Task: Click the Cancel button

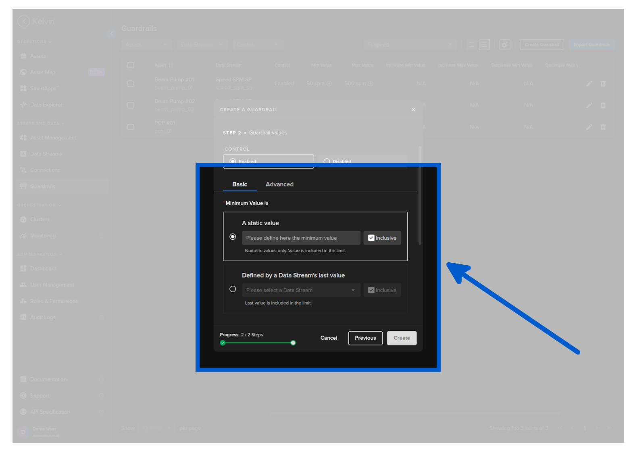Action: click(x=329, y=338)
